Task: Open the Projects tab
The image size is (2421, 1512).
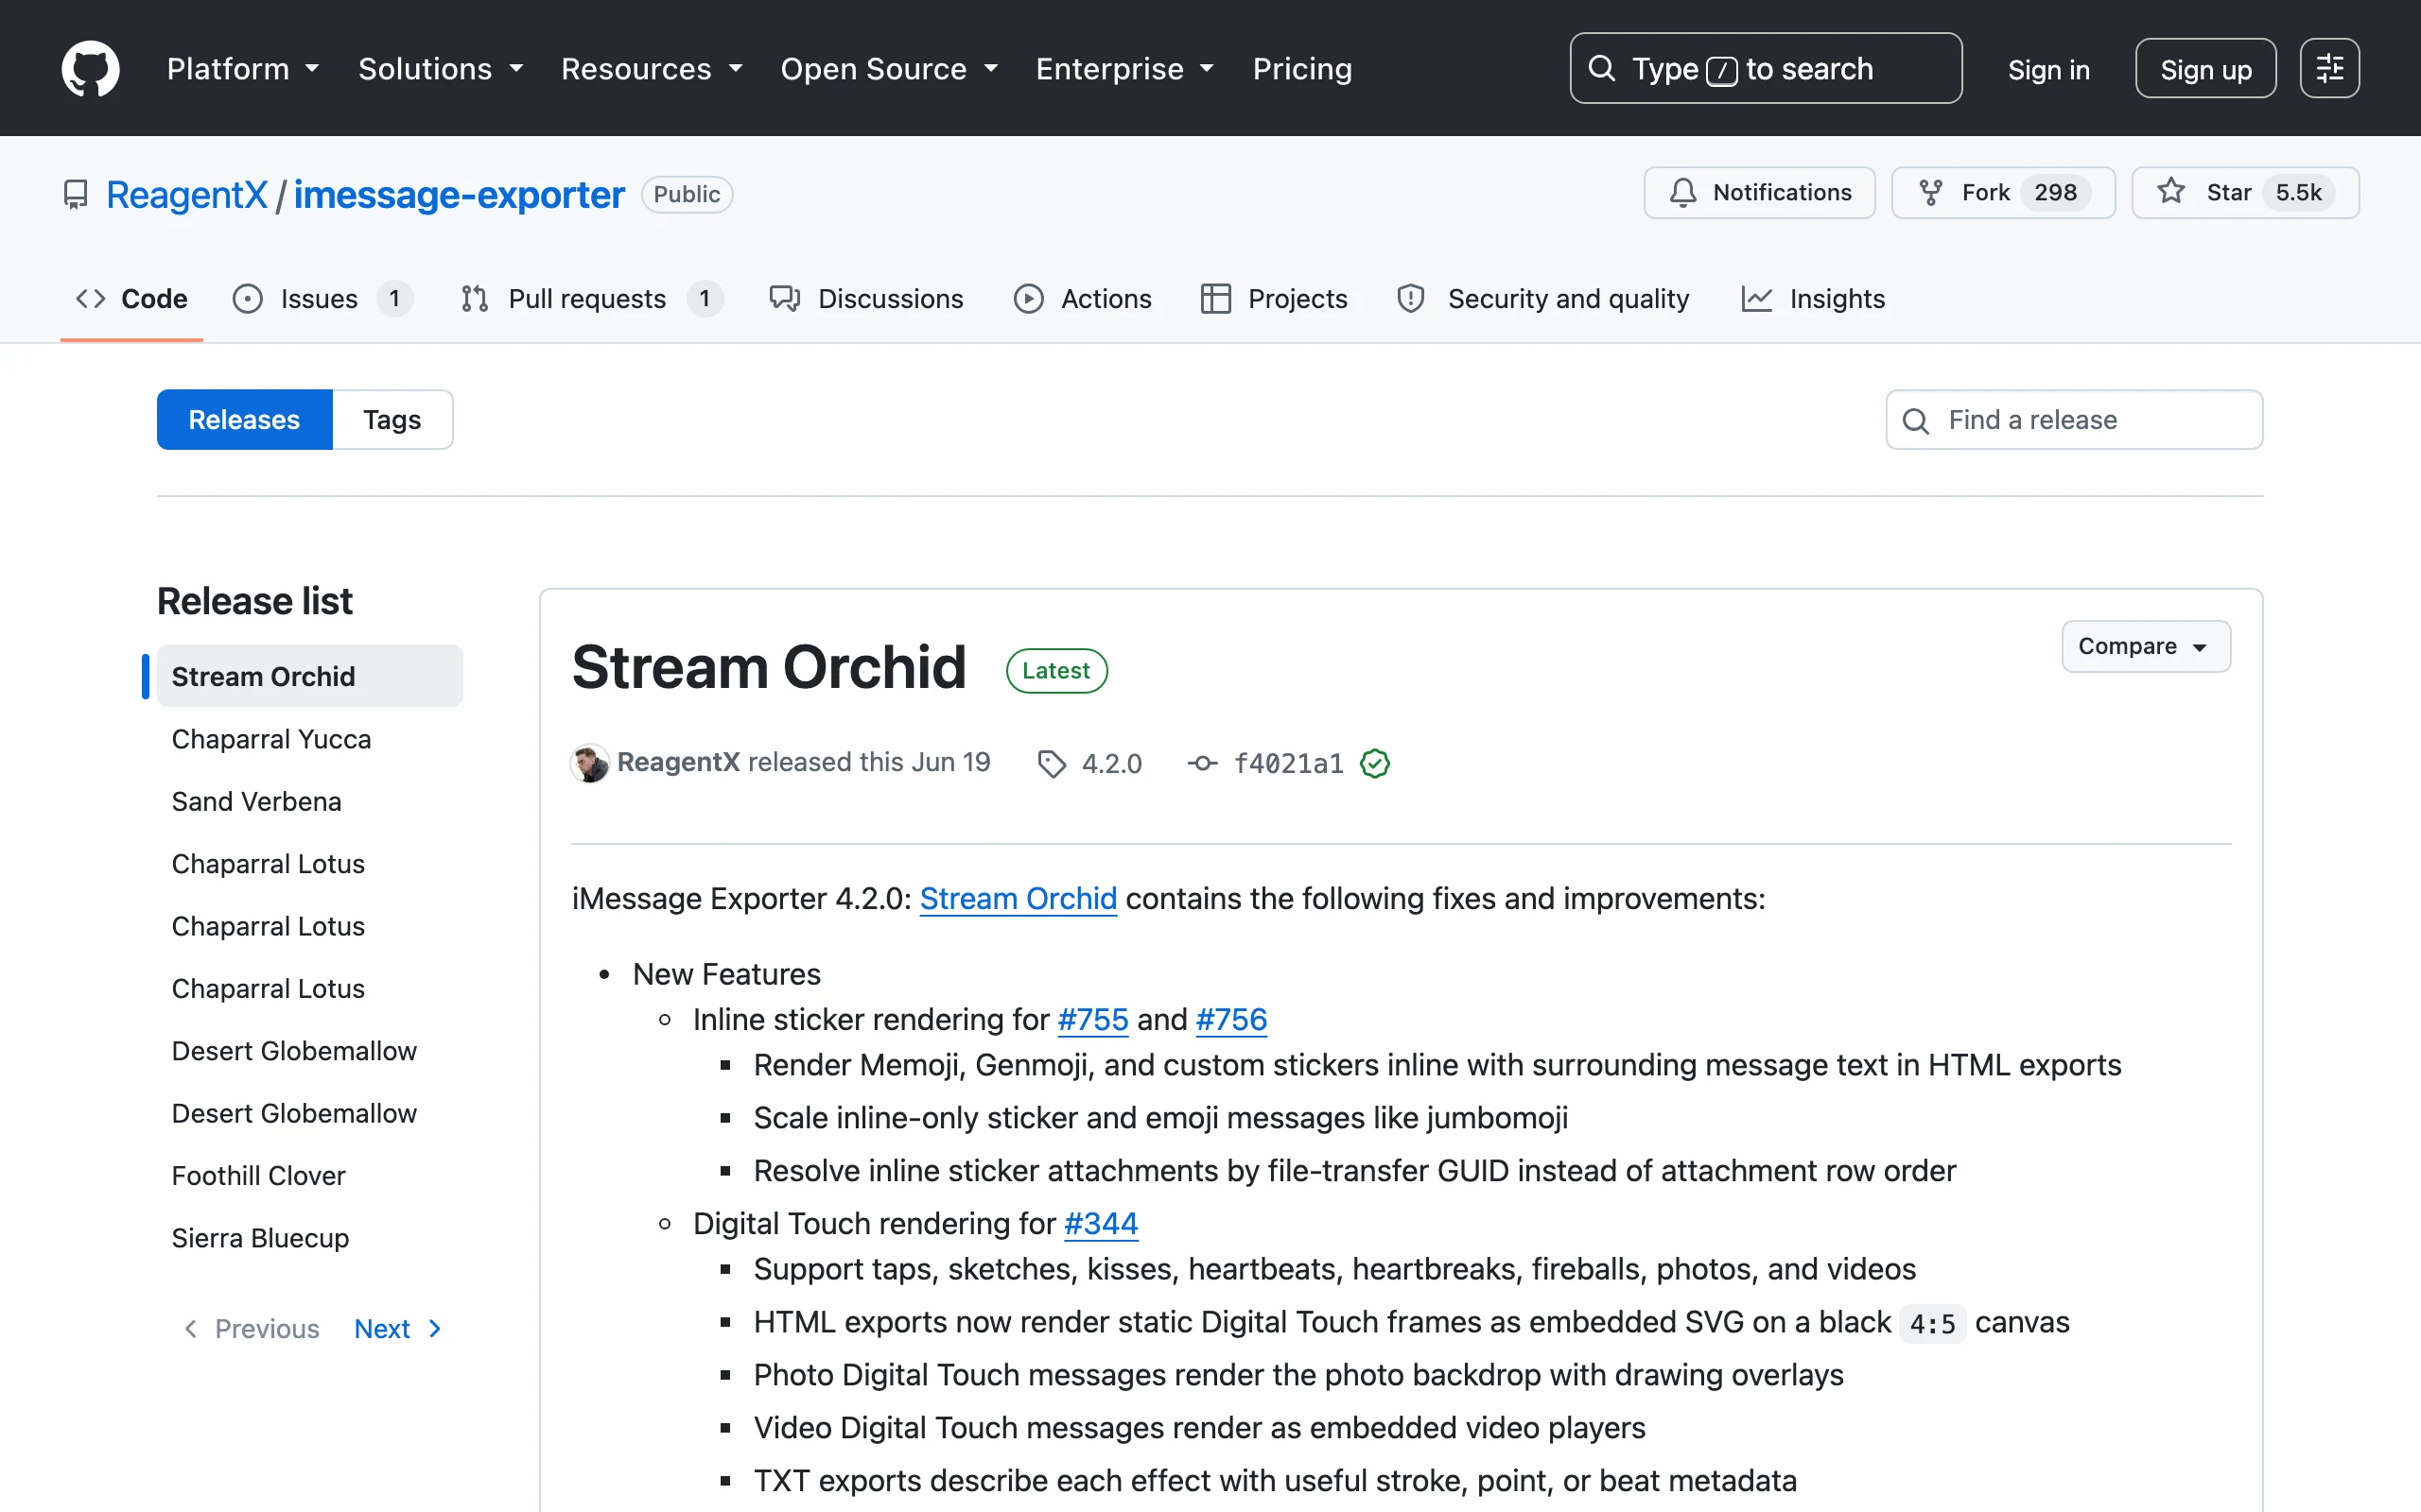Action: click(x=1274, y=298)
